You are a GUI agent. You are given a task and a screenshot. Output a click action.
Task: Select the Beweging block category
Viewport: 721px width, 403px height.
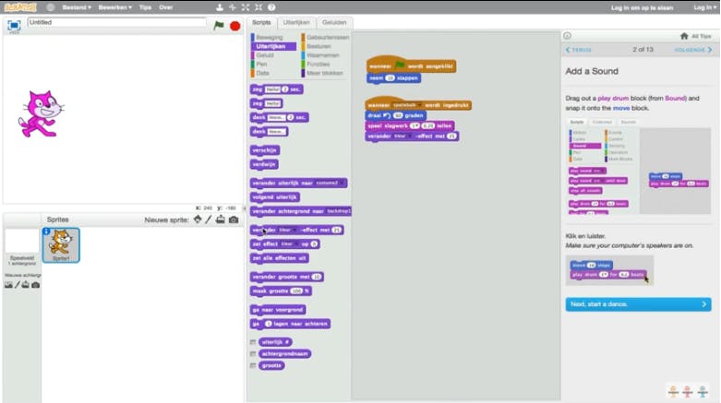pyautogui.click(x=270, y=37)
